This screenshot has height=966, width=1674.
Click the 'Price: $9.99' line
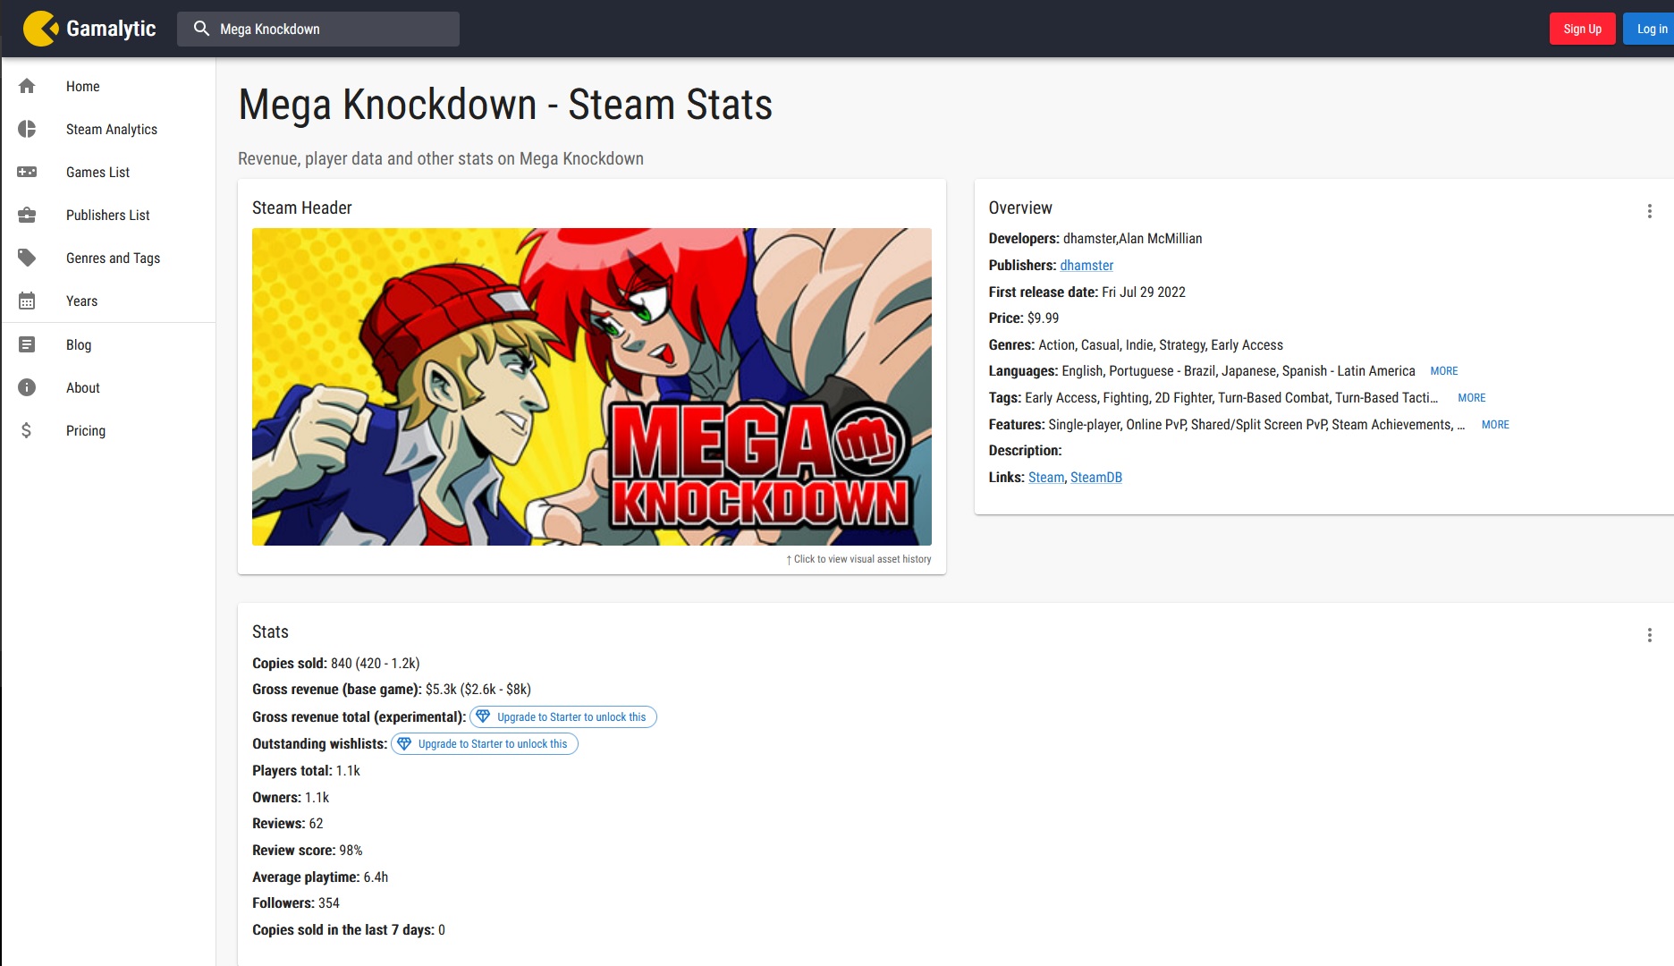[1024, 318]
